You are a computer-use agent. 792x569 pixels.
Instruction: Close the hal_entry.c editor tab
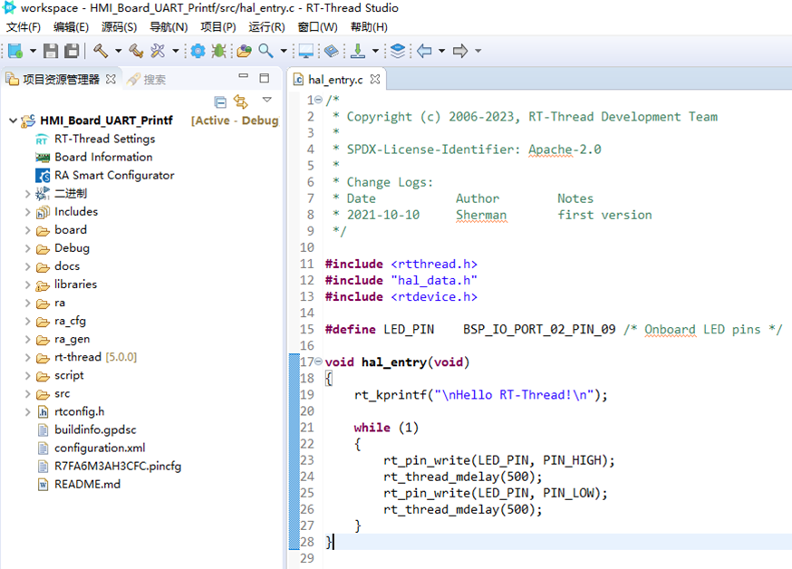coord(375,79)
